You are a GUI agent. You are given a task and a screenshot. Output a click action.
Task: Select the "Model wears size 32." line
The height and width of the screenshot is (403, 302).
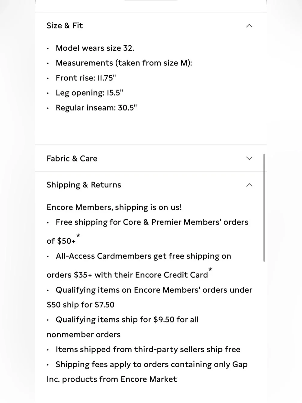point(95,48)
